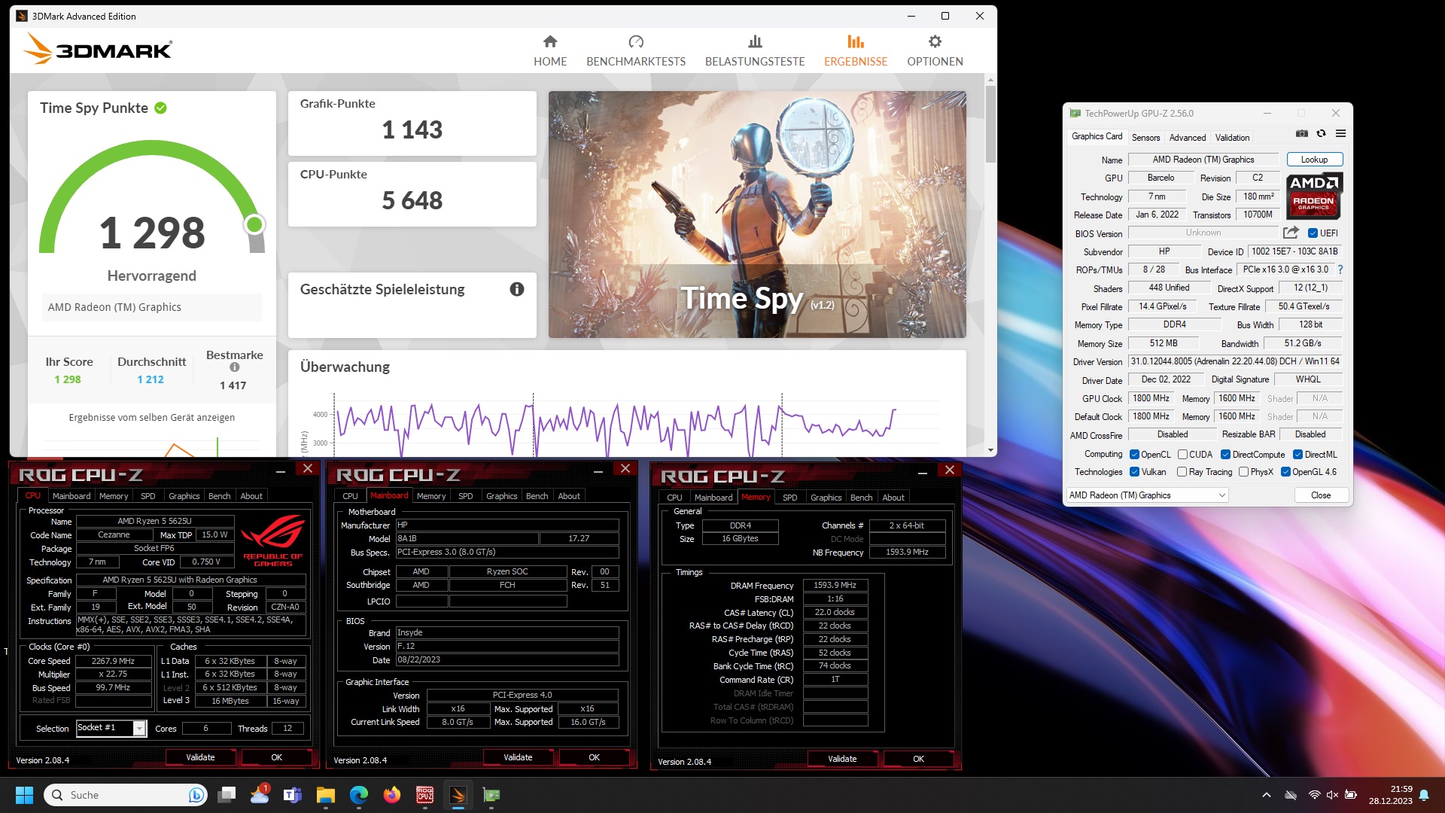
Task: Click the Time Spy benchmark image
Action: (757, 215)
